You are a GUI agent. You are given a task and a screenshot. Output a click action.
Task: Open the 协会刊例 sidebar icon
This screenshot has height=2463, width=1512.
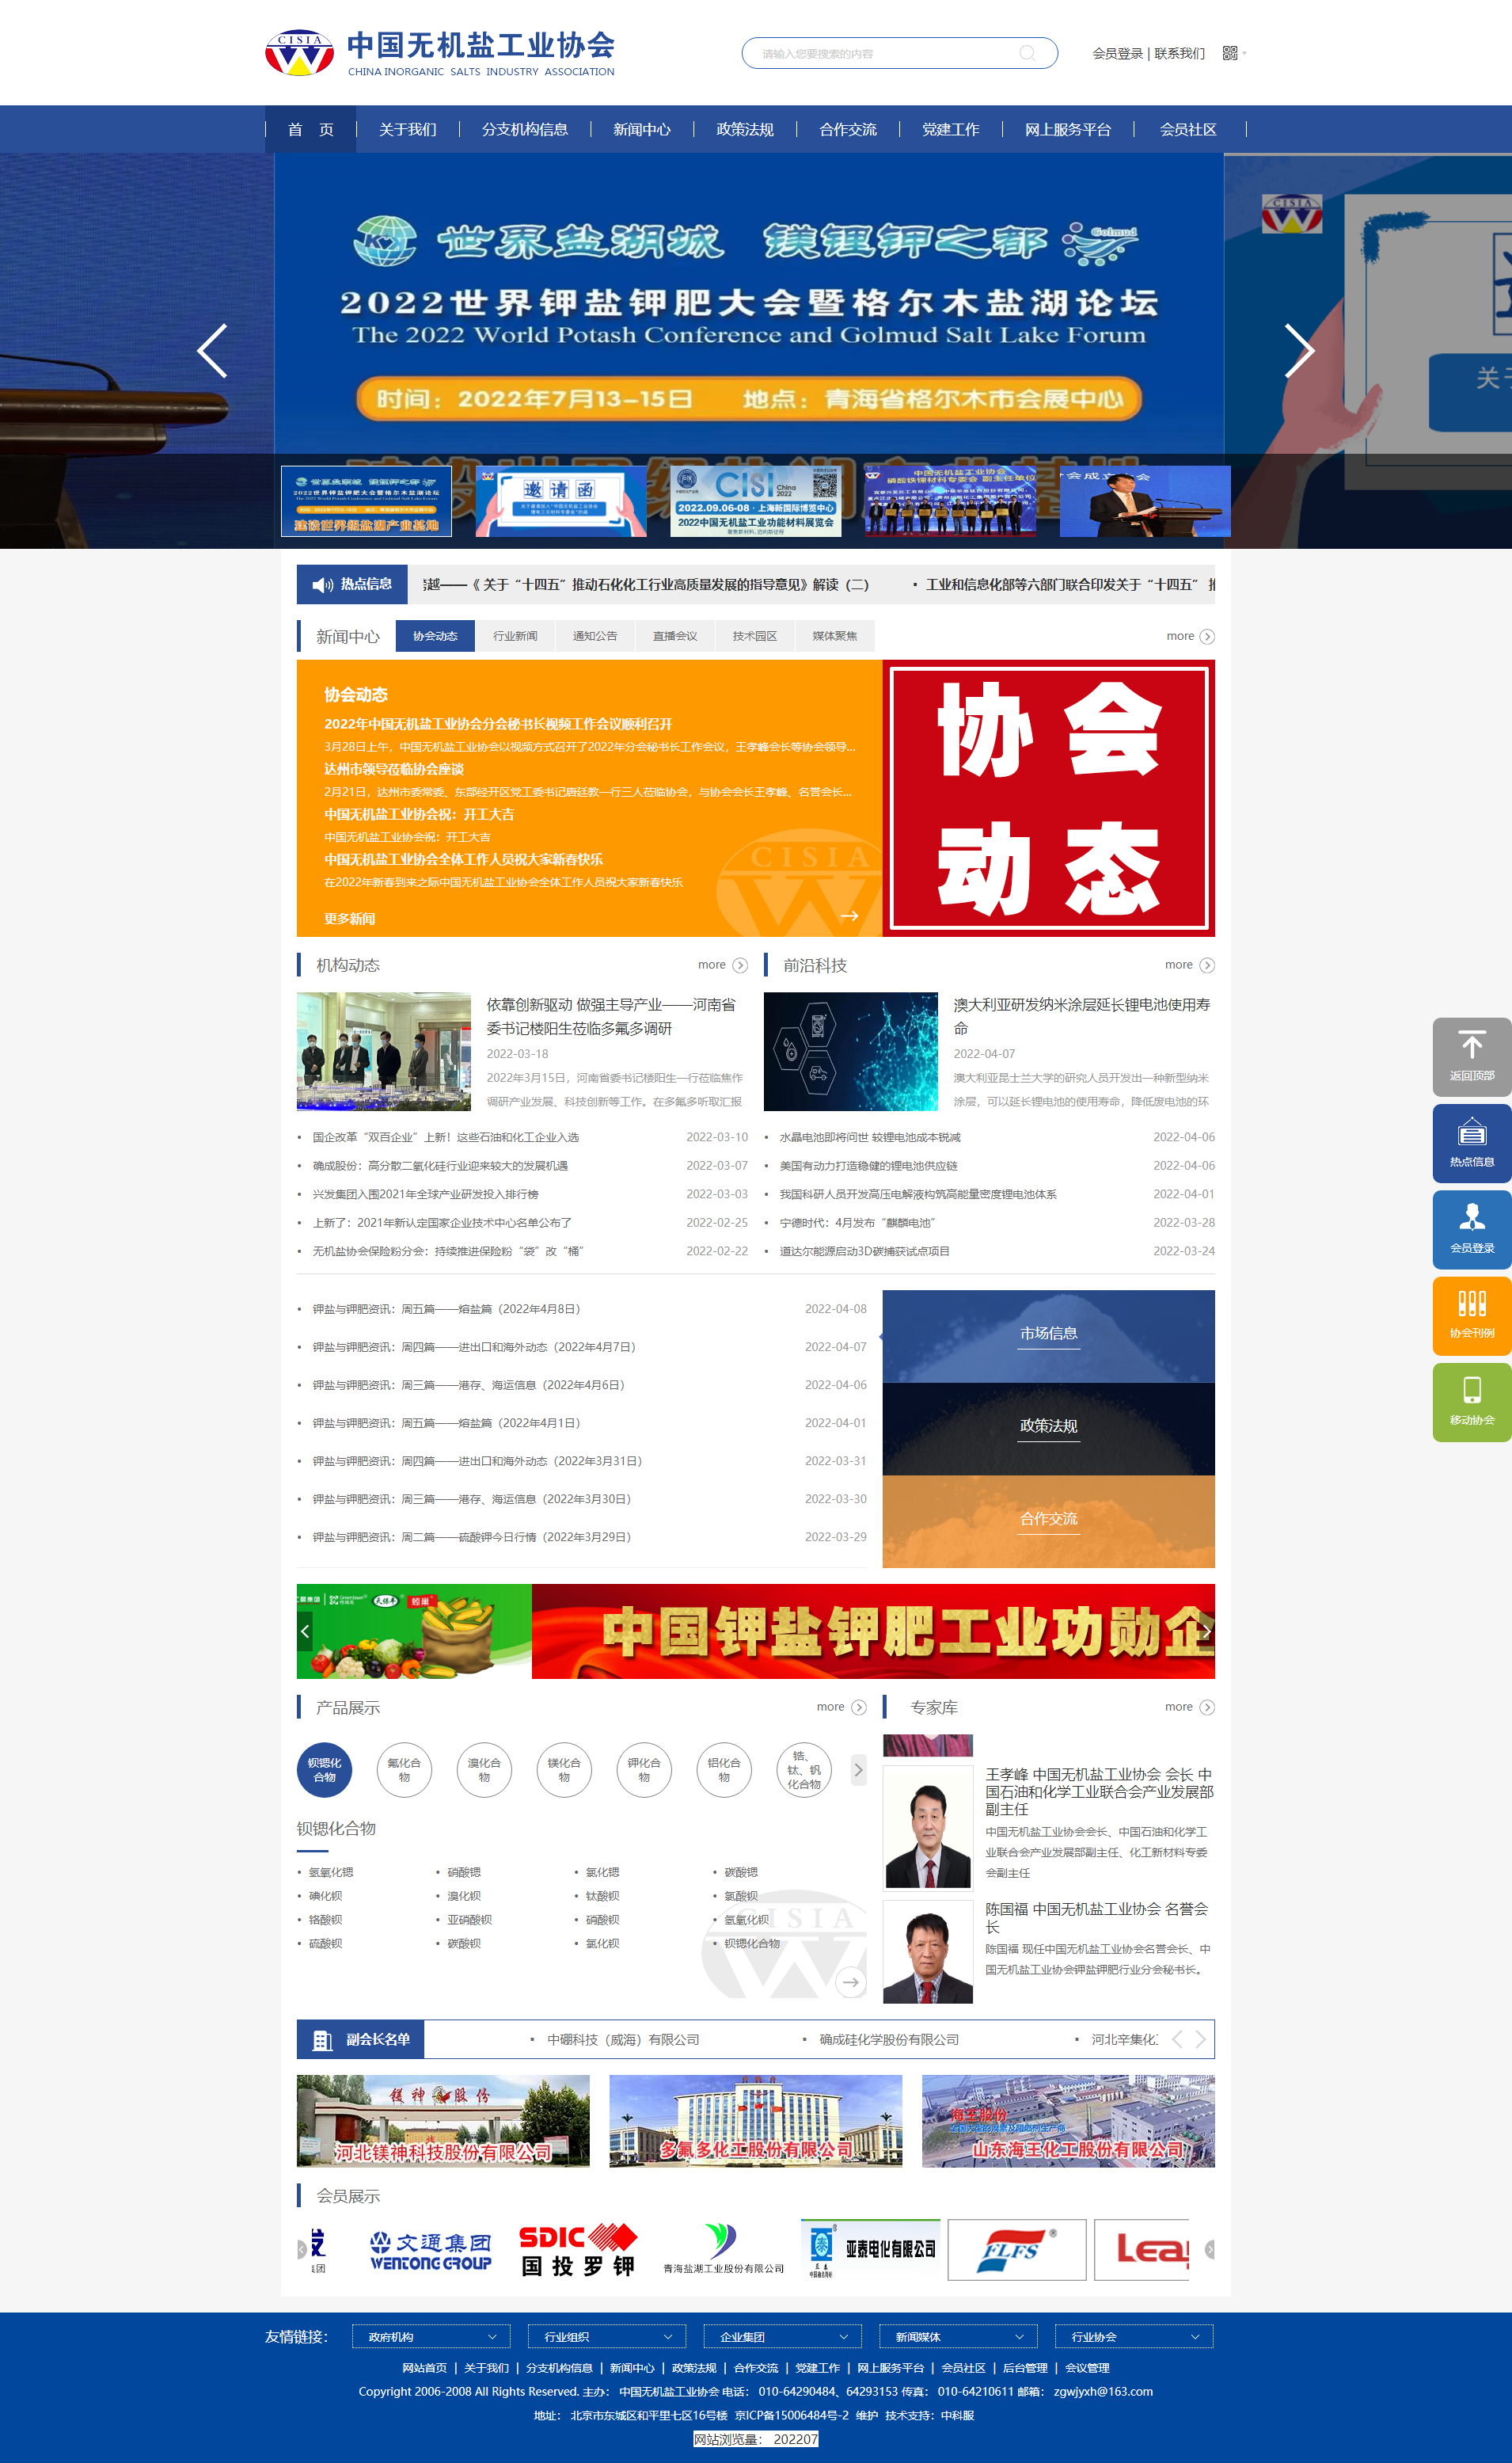point(1471,1314)
